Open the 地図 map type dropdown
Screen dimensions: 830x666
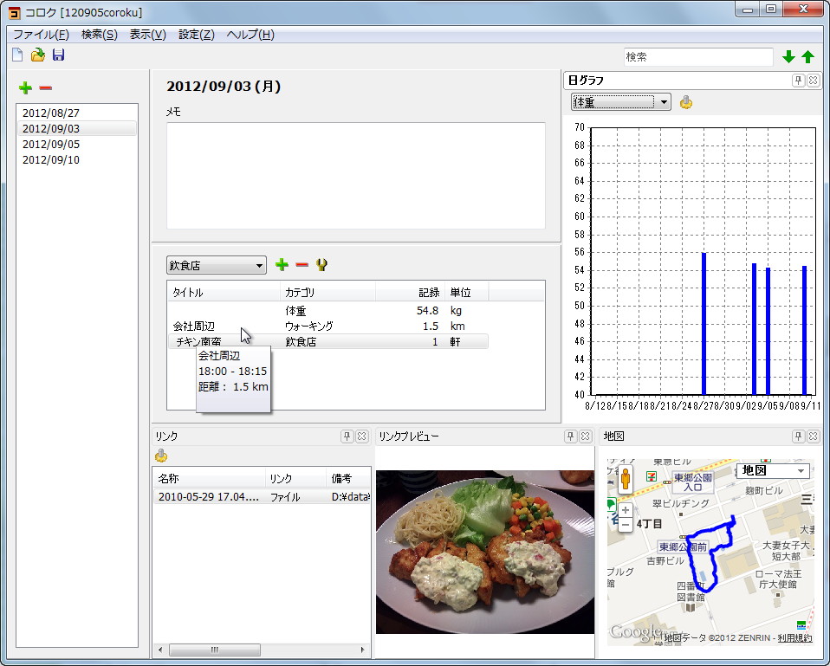pos(773,471)
